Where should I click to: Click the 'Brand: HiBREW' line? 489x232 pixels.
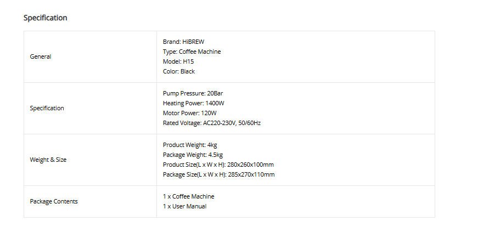pyautogui.click(x=183, y=42)
